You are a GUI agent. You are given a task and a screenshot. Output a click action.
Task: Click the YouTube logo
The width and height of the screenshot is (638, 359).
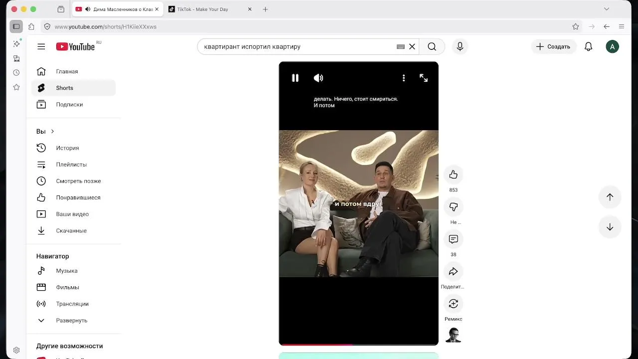point(75,46)
